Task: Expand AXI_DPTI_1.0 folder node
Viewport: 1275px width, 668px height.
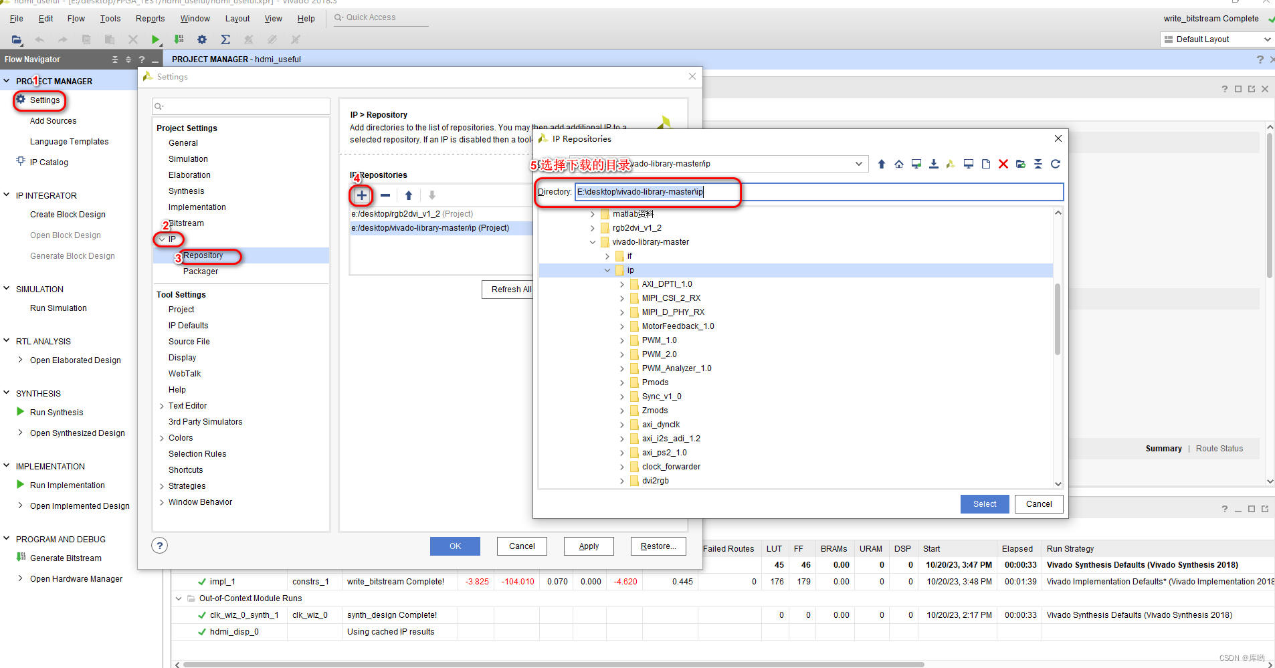Action: (622, 284)
